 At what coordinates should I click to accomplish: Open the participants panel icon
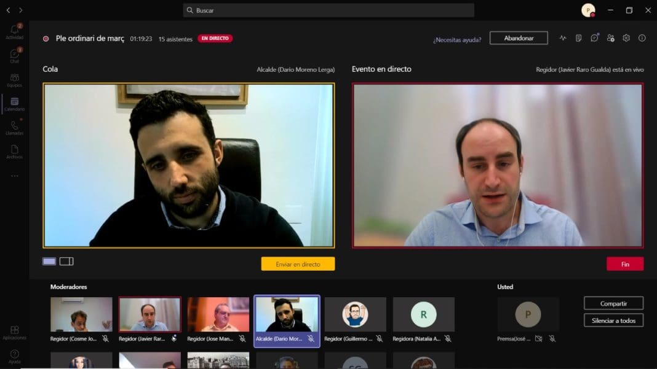pyautogui.click(x=610, y=38)
